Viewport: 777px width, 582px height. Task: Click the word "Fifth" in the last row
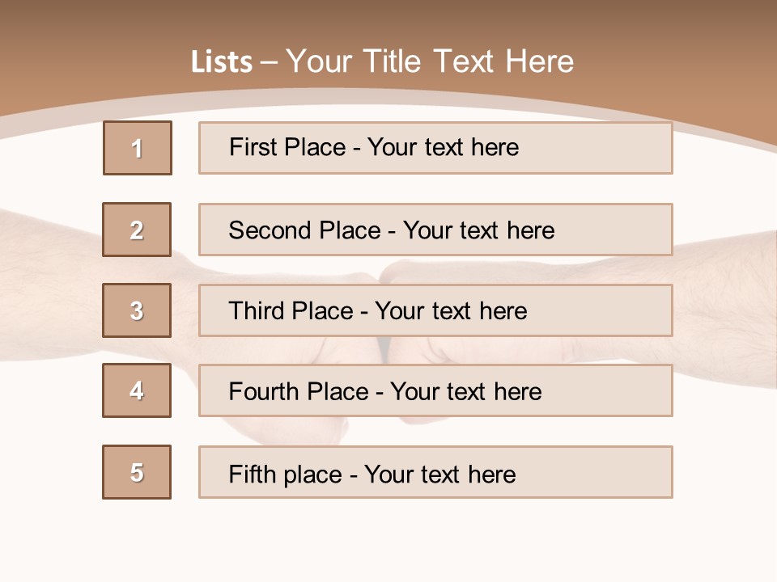pyautogui.click(x=250, y=474)
